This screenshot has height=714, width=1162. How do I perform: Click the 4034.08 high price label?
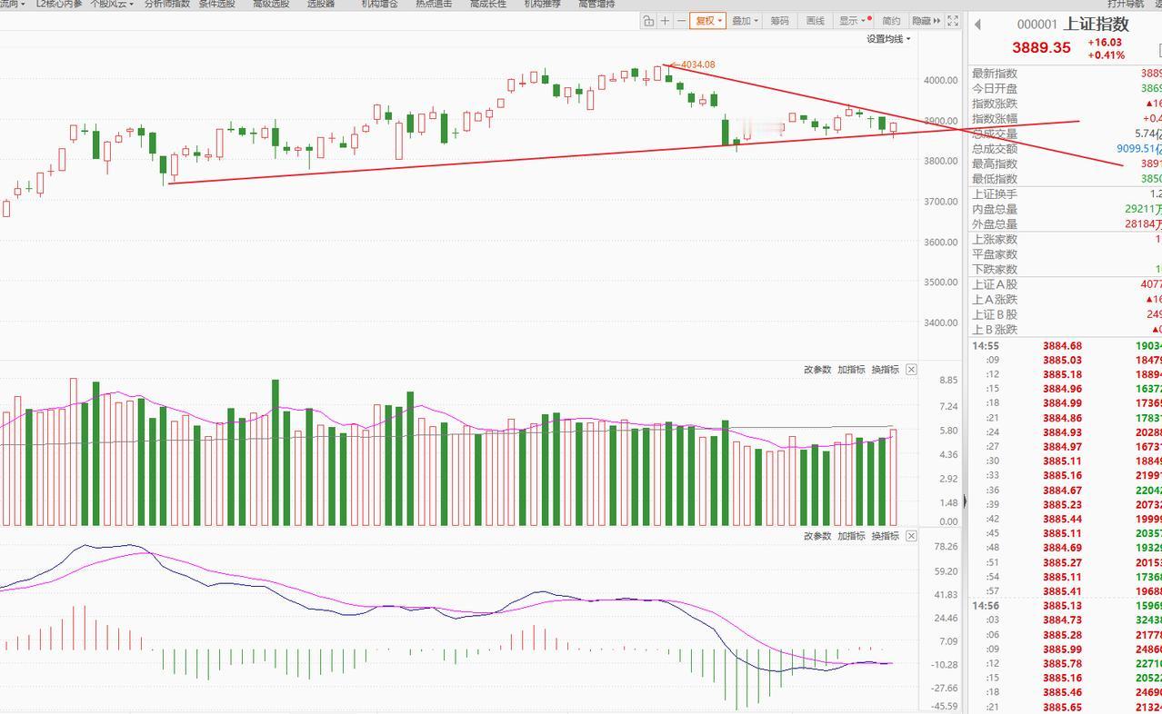697,64
